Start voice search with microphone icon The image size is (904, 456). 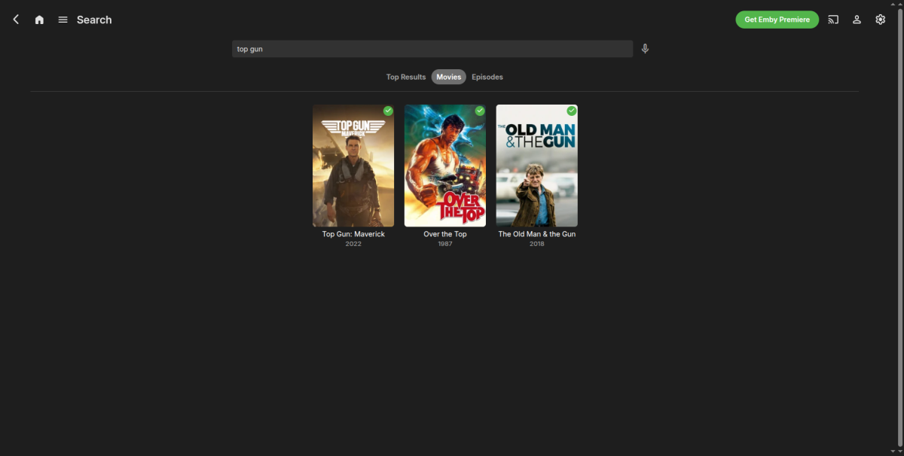[645, 49]
